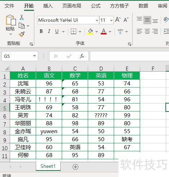Select the cell containing 缺考
Screen dimensions: 169x177
(127, 139)
